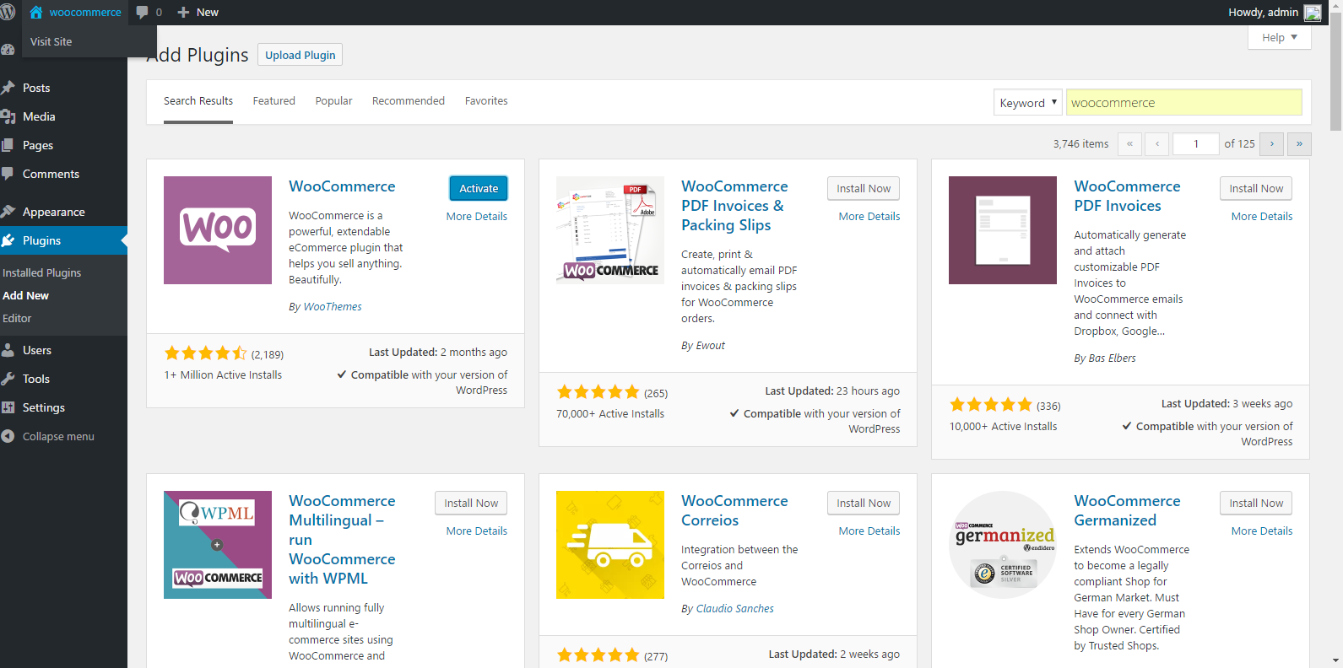
Task: Switch to the Search Results tab
Action: 198,101
